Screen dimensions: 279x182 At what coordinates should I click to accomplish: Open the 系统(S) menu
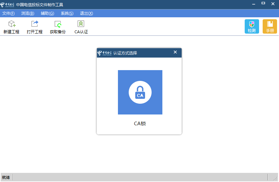click(x=67, y=13)
